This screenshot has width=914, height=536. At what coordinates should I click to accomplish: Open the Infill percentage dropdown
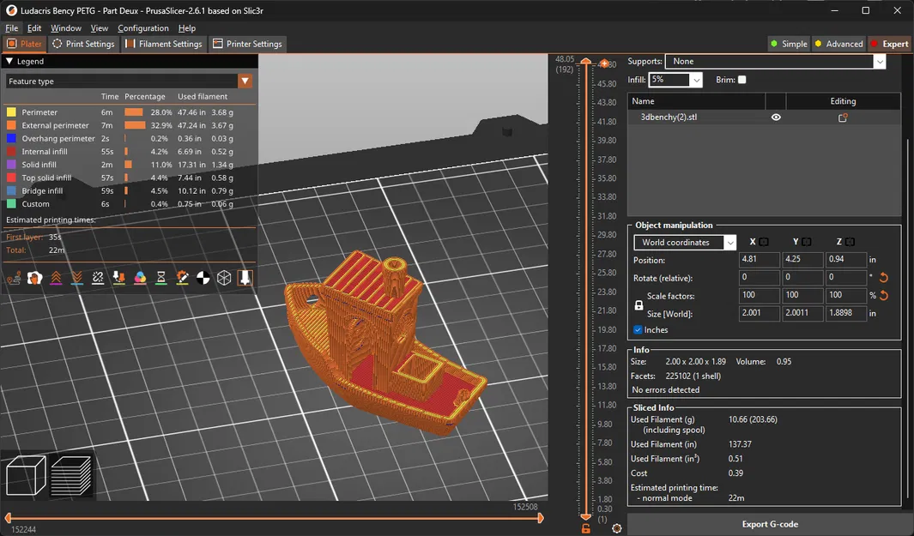tap(695, 78)
